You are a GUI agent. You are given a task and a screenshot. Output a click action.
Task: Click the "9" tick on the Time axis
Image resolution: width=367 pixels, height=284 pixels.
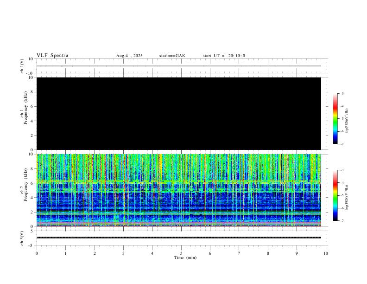[x=297, y=253]
